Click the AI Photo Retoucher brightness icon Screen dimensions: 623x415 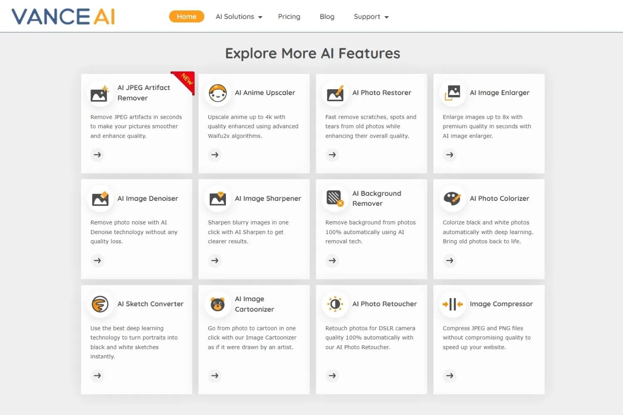click(x=335, y=304)
